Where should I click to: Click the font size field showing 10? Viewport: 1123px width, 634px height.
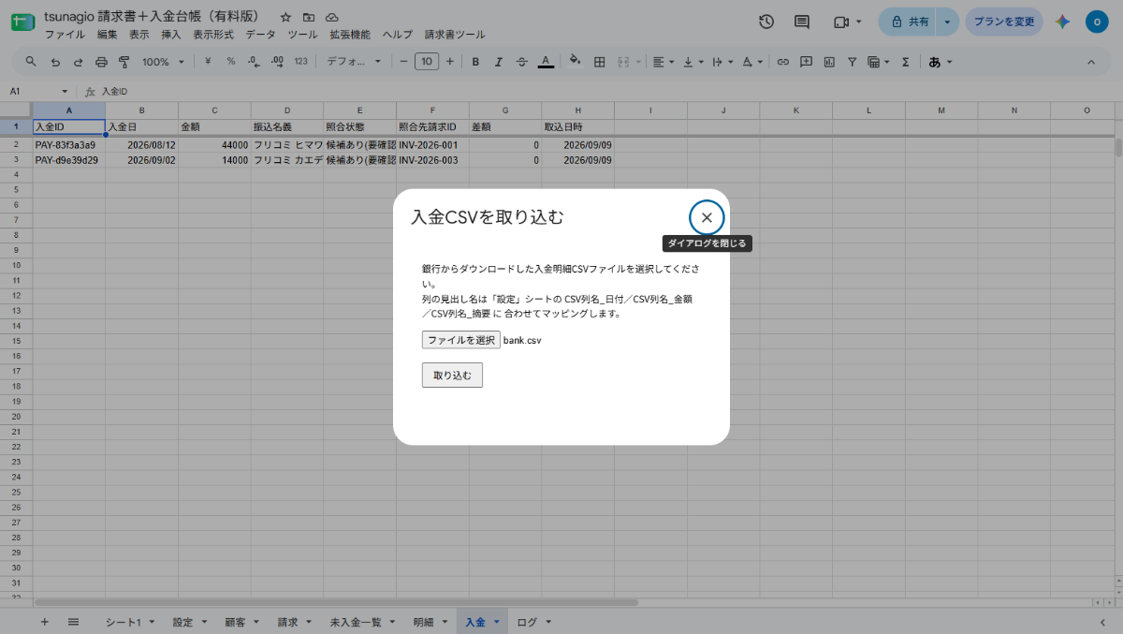[x=427, y=62]
